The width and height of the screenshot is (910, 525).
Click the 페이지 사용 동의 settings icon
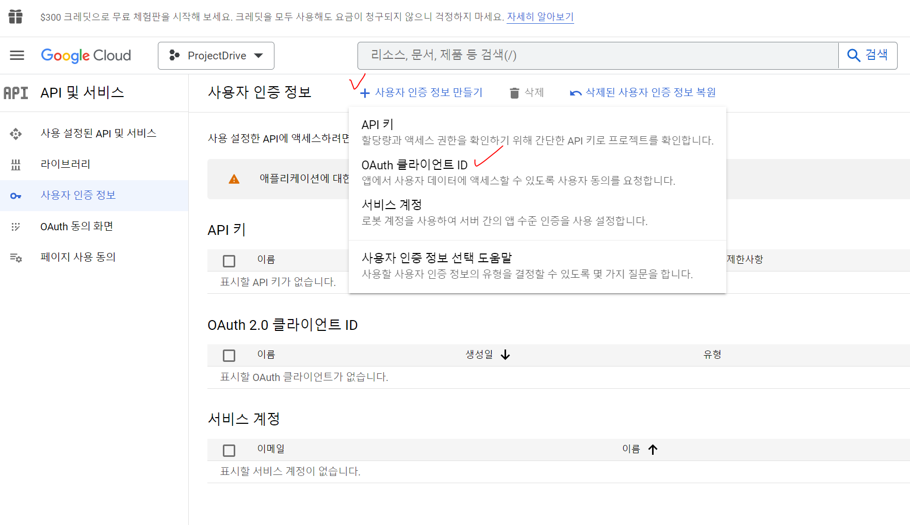[15, 258]
